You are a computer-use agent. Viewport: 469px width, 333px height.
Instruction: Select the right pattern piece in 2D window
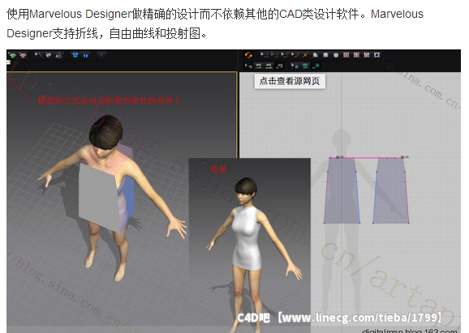coord(391,190)
